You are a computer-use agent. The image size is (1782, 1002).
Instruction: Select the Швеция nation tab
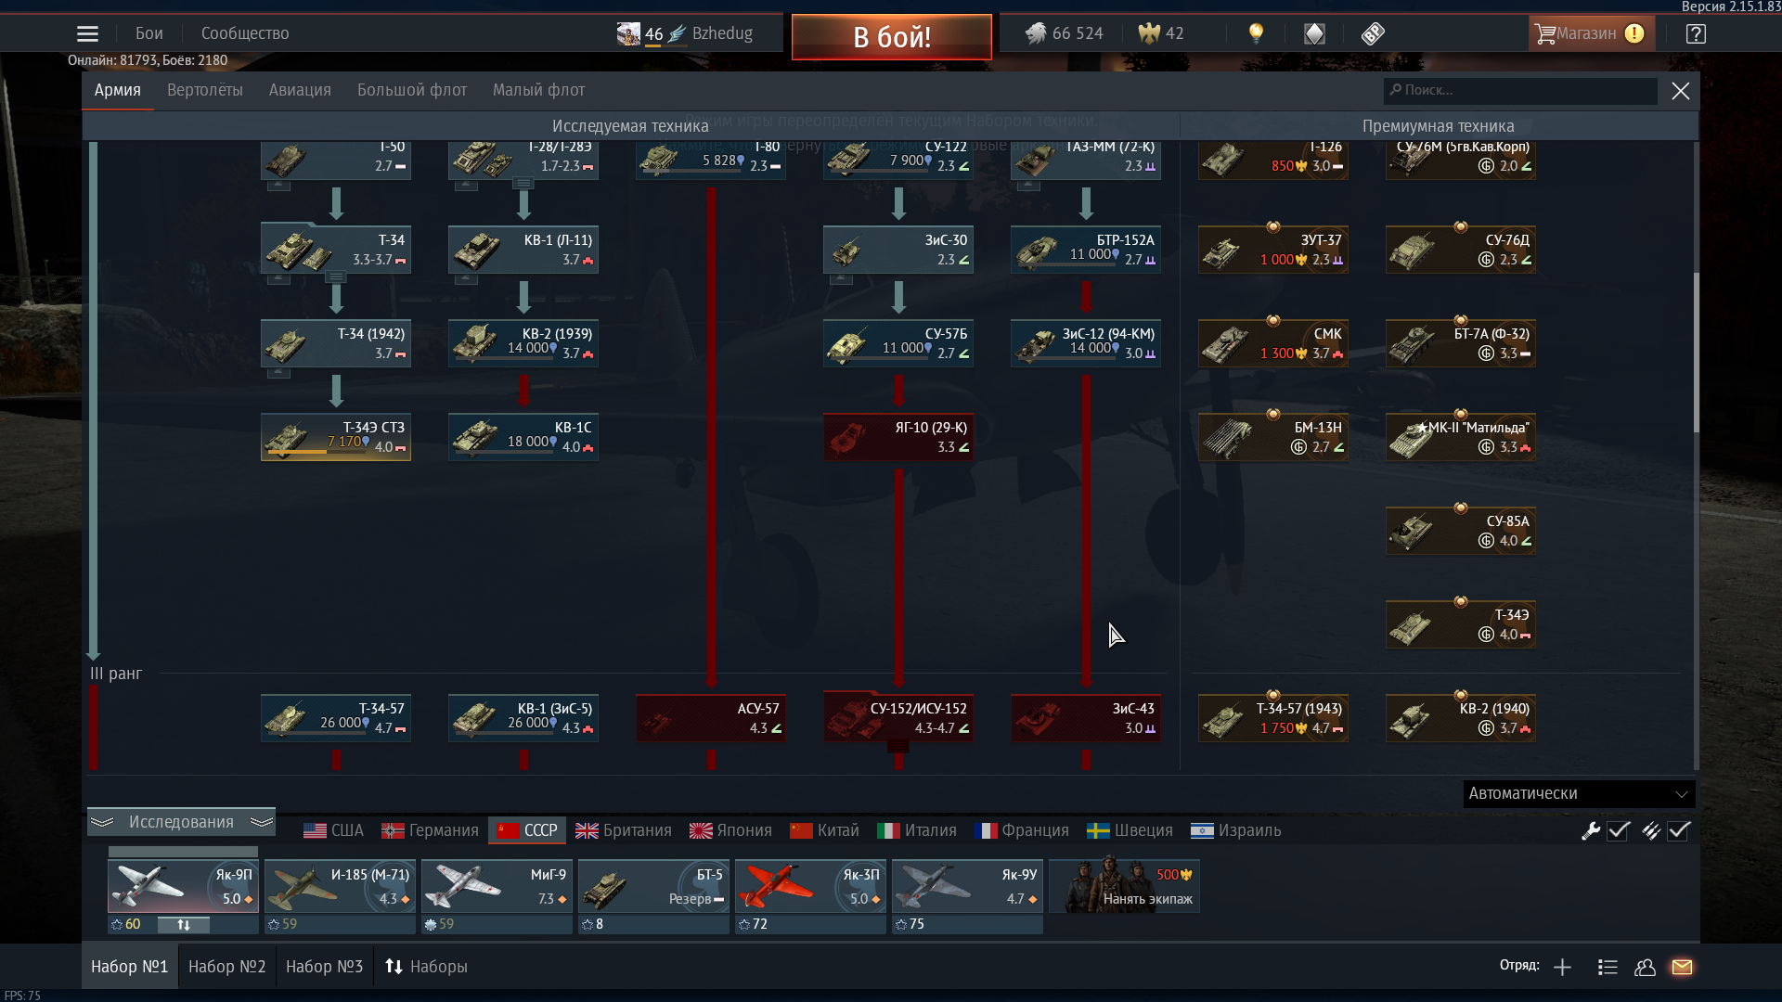pos(1130,830)
